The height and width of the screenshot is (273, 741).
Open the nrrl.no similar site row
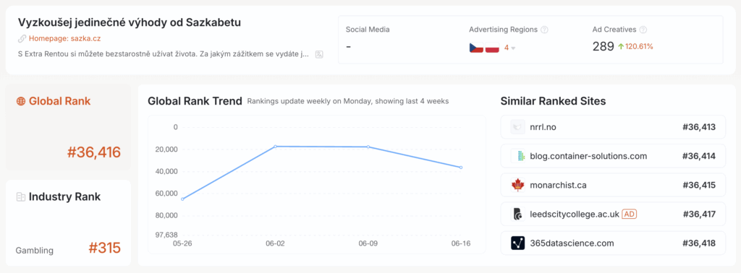pyautogui.click(x=613, y=127)
